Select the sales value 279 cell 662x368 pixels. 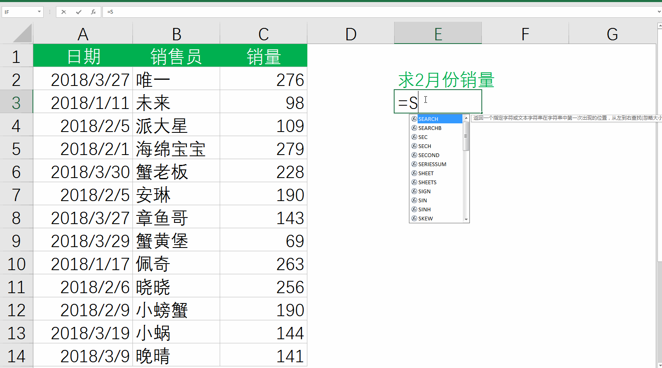tap(264, 148)
